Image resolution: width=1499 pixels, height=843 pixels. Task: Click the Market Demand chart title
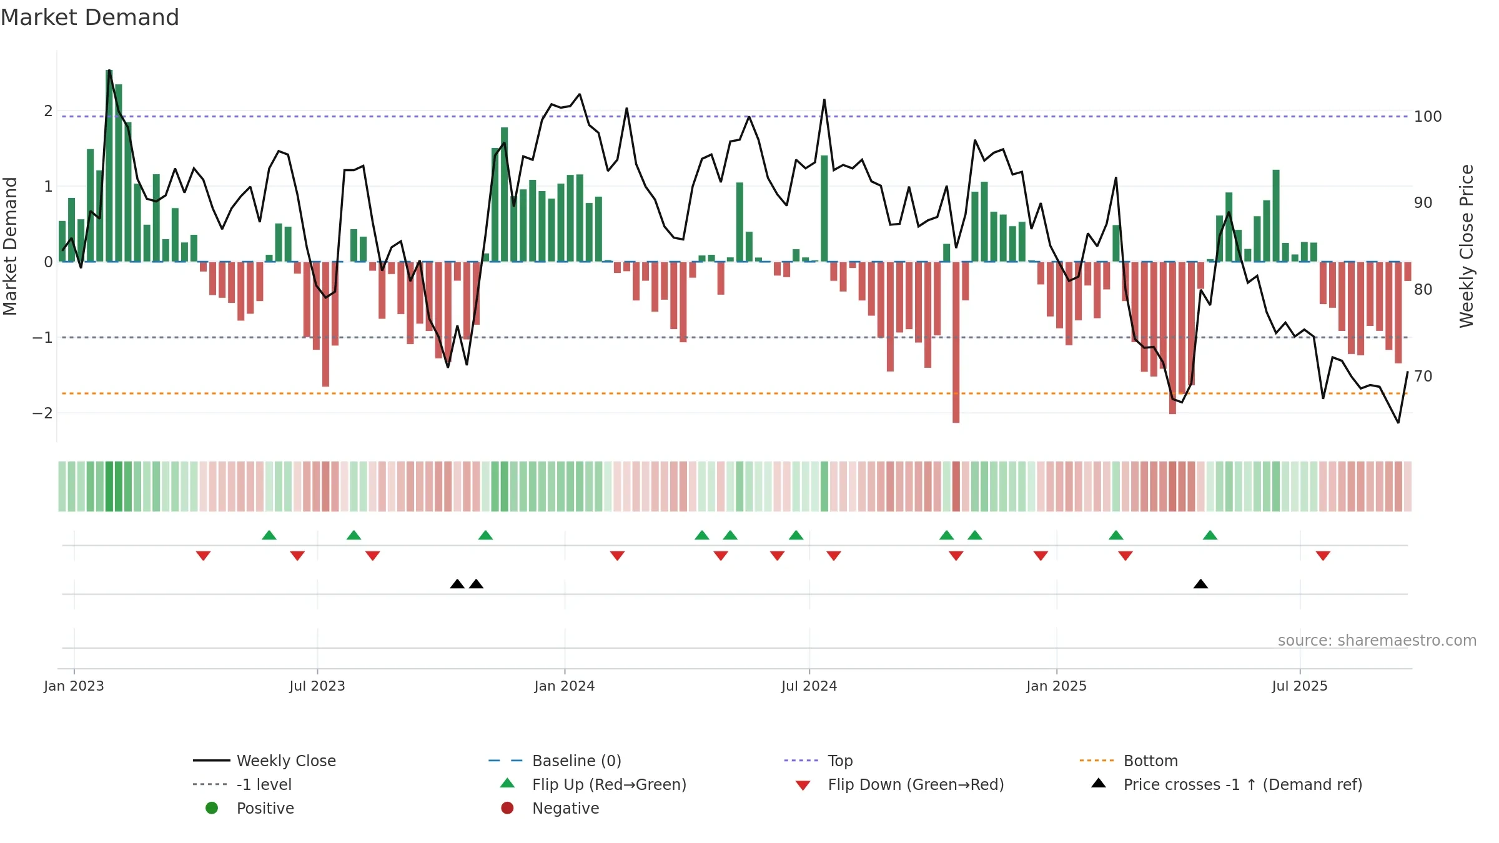90,17
